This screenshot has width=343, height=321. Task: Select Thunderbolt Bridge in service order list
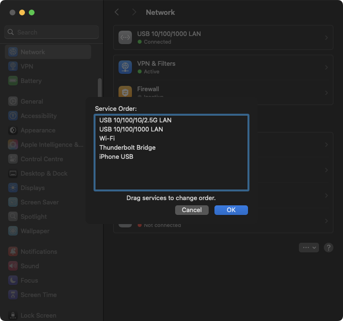[172, 148]
